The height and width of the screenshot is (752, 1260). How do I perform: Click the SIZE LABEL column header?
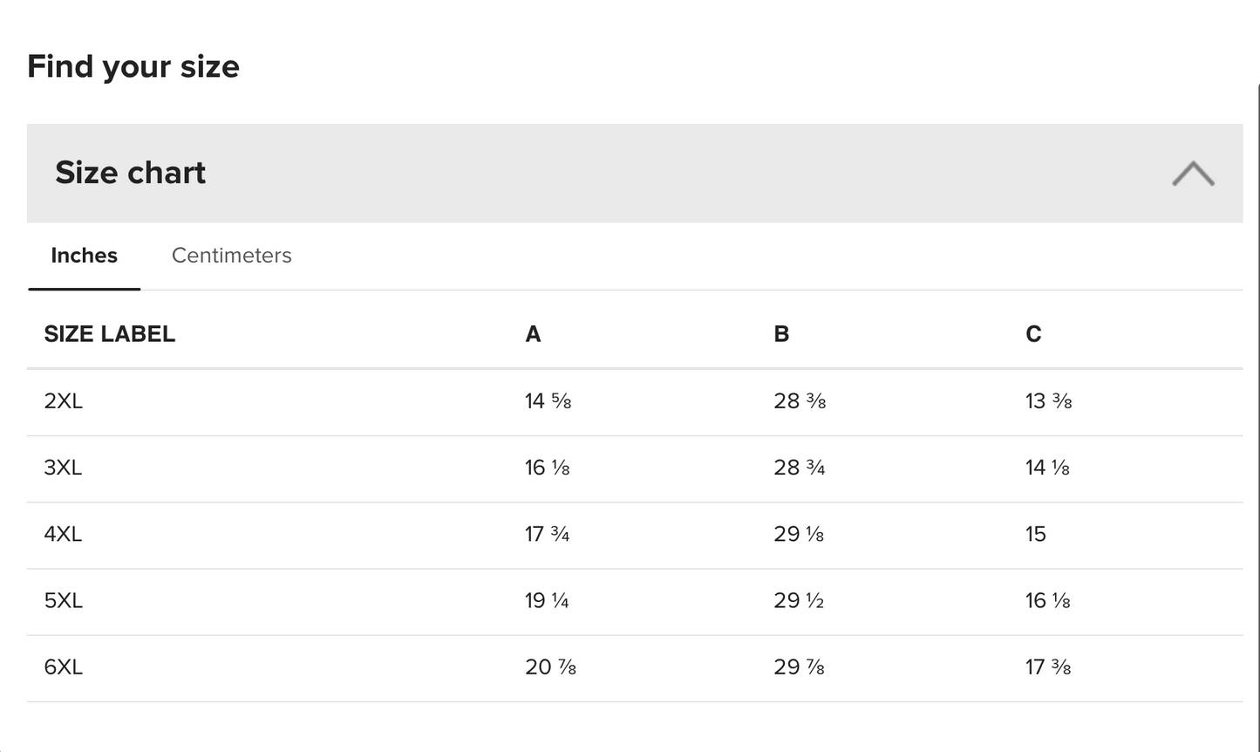coord(110,334)
